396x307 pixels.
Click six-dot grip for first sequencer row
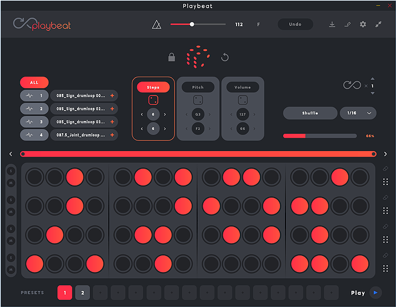[385, 182]
